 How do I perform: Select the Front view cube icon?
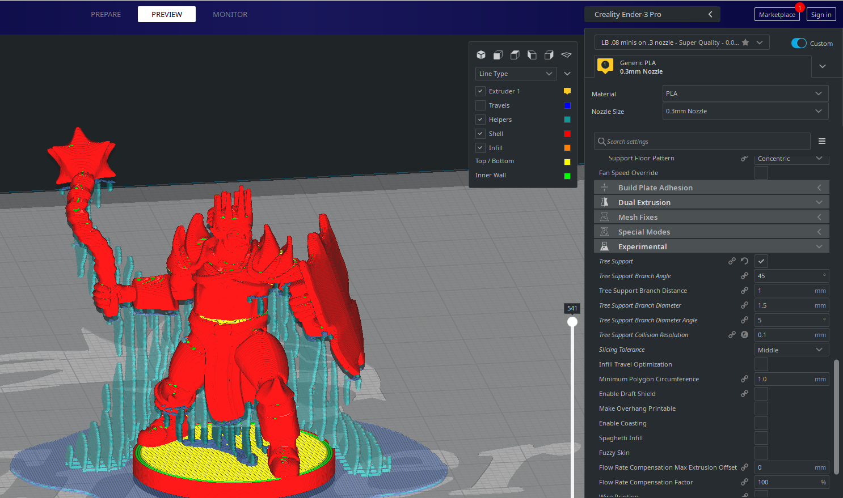pyautogui.click(x=498, y=55)
